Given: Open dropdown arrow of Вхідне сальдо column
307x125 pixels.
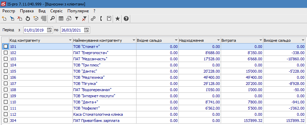Looking at the screenshot, I should pos(176,40).
